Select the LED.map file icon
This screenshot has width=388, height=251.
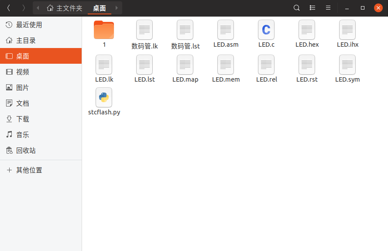[185, 65]
